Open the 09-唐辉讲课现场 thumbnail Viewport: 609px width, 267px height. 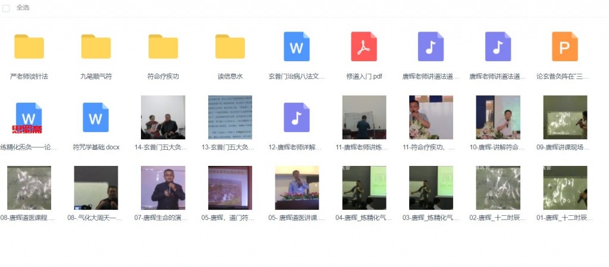click(565, 117)
